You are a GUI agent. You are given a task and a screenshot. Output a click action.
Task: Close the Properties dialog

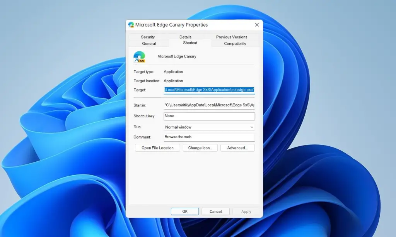tap(257, 25)
